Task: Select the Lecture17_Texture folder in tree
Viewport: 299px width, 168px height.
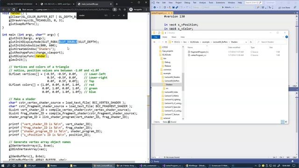Action: 171,114
